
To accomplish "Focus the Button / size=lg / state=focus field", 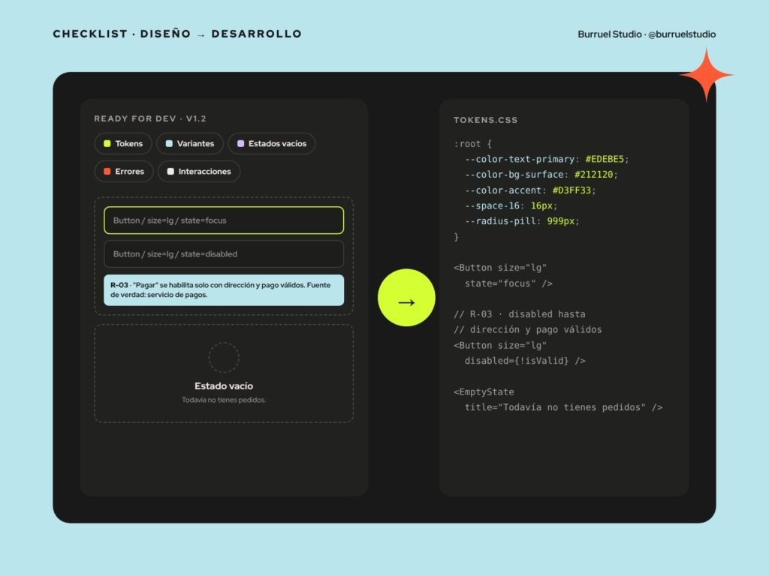I will 224,220.
